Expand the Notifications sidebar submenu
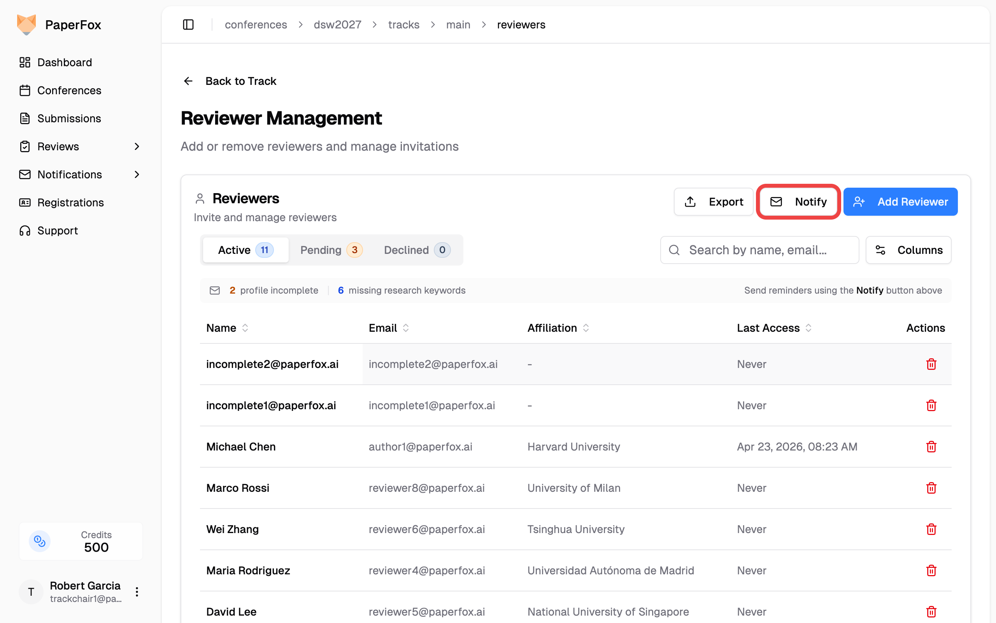This screenshot has height=623, width=996. click(x=137, y=175)
